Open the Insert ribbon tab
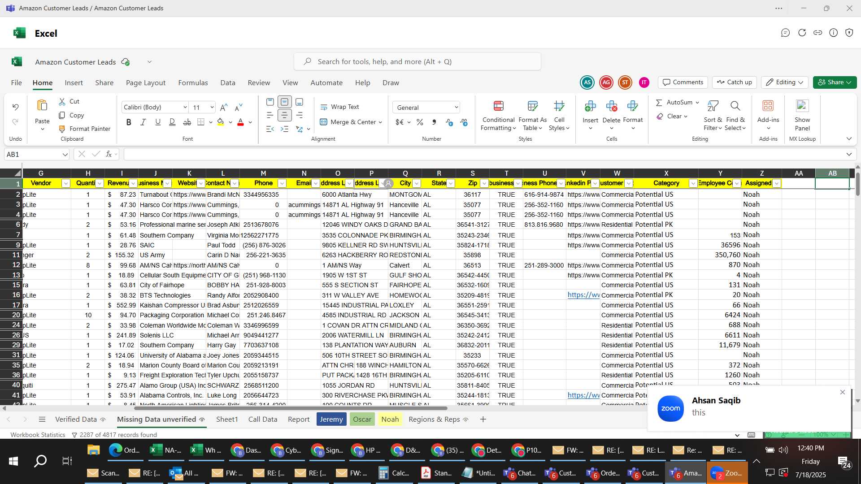Image resolution: width=861 pixels, height=484 pixels. pyautogui.click(x=74, y=83)
